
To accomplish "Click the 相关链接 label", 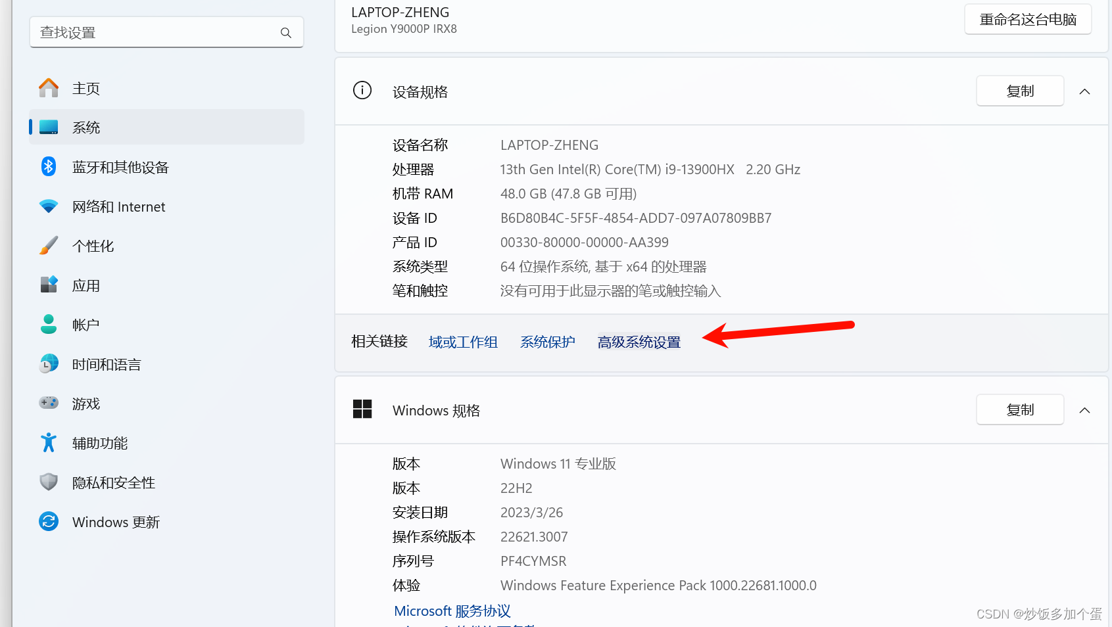I will pyautogui.click(x=379, y=342).
